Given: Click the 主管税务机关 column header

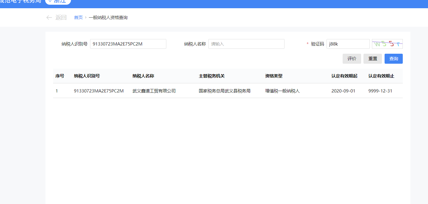Looking at the screenshot, I should click(x=212, y=76).
